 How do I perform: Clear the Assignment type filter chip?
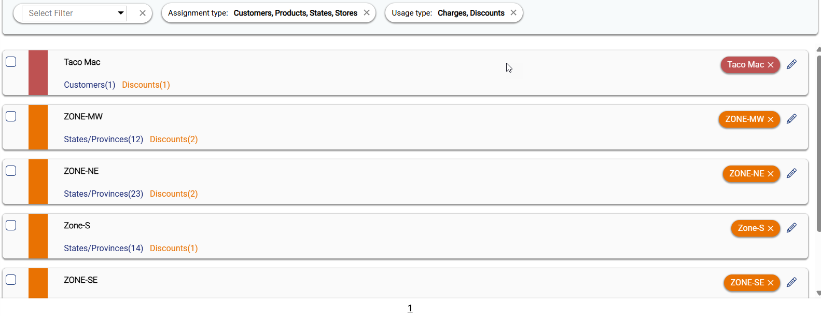click(367, 13)
